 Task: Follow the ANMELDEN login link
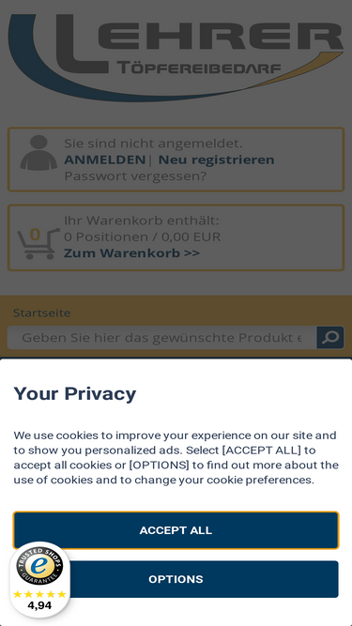pyautogui.click(x=104, y=160)
